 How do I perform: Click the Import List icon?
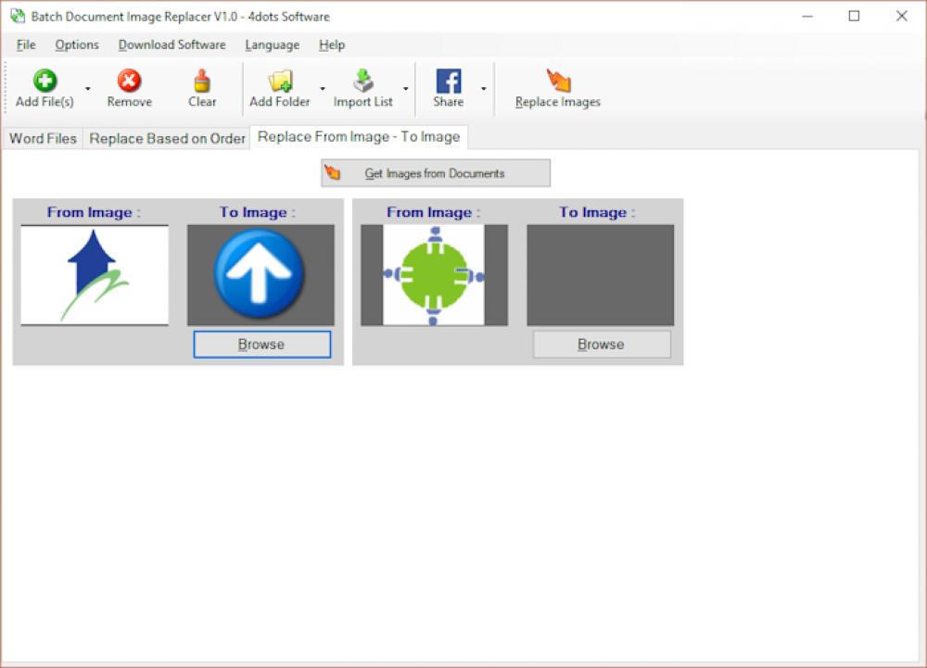pyautogui.click(x=362, y=82)
